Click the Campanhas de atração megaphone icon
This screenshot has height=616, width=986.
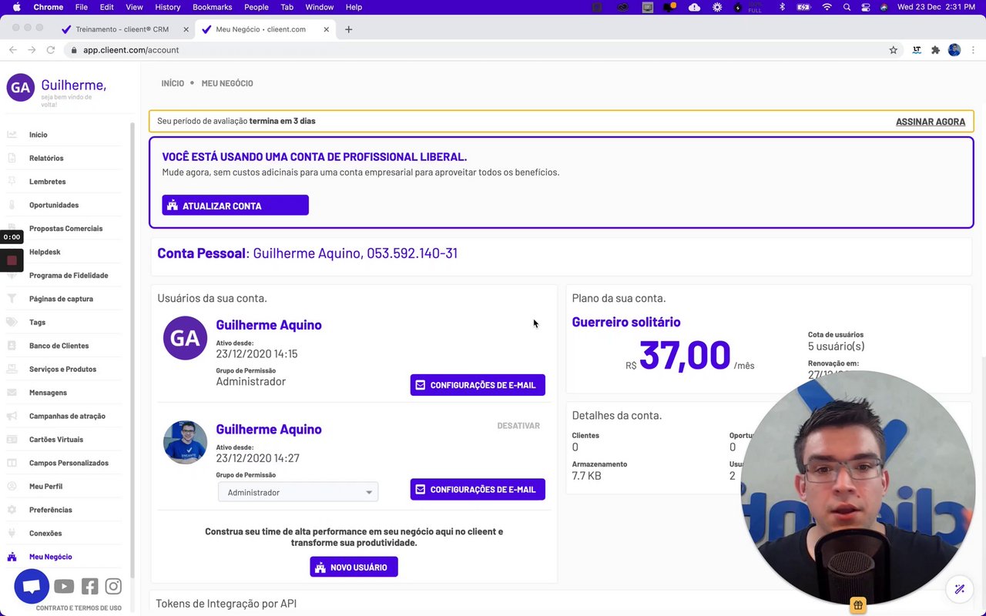click(12, 416)
